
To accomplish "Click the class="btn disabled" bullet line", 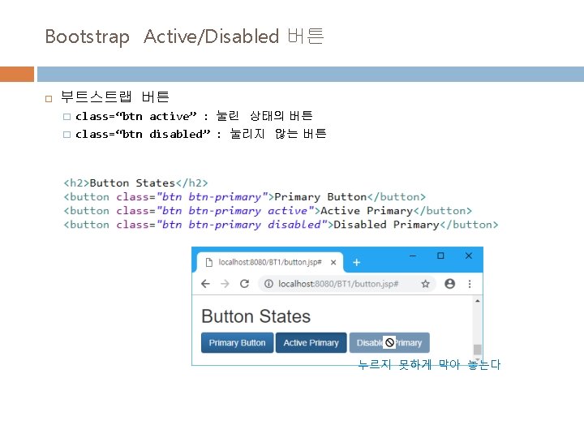I will (x=201, y=134).
